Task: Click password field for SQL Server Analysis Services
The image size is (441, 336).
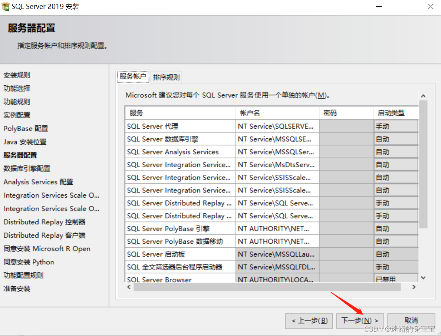Action: coord(346,152)
